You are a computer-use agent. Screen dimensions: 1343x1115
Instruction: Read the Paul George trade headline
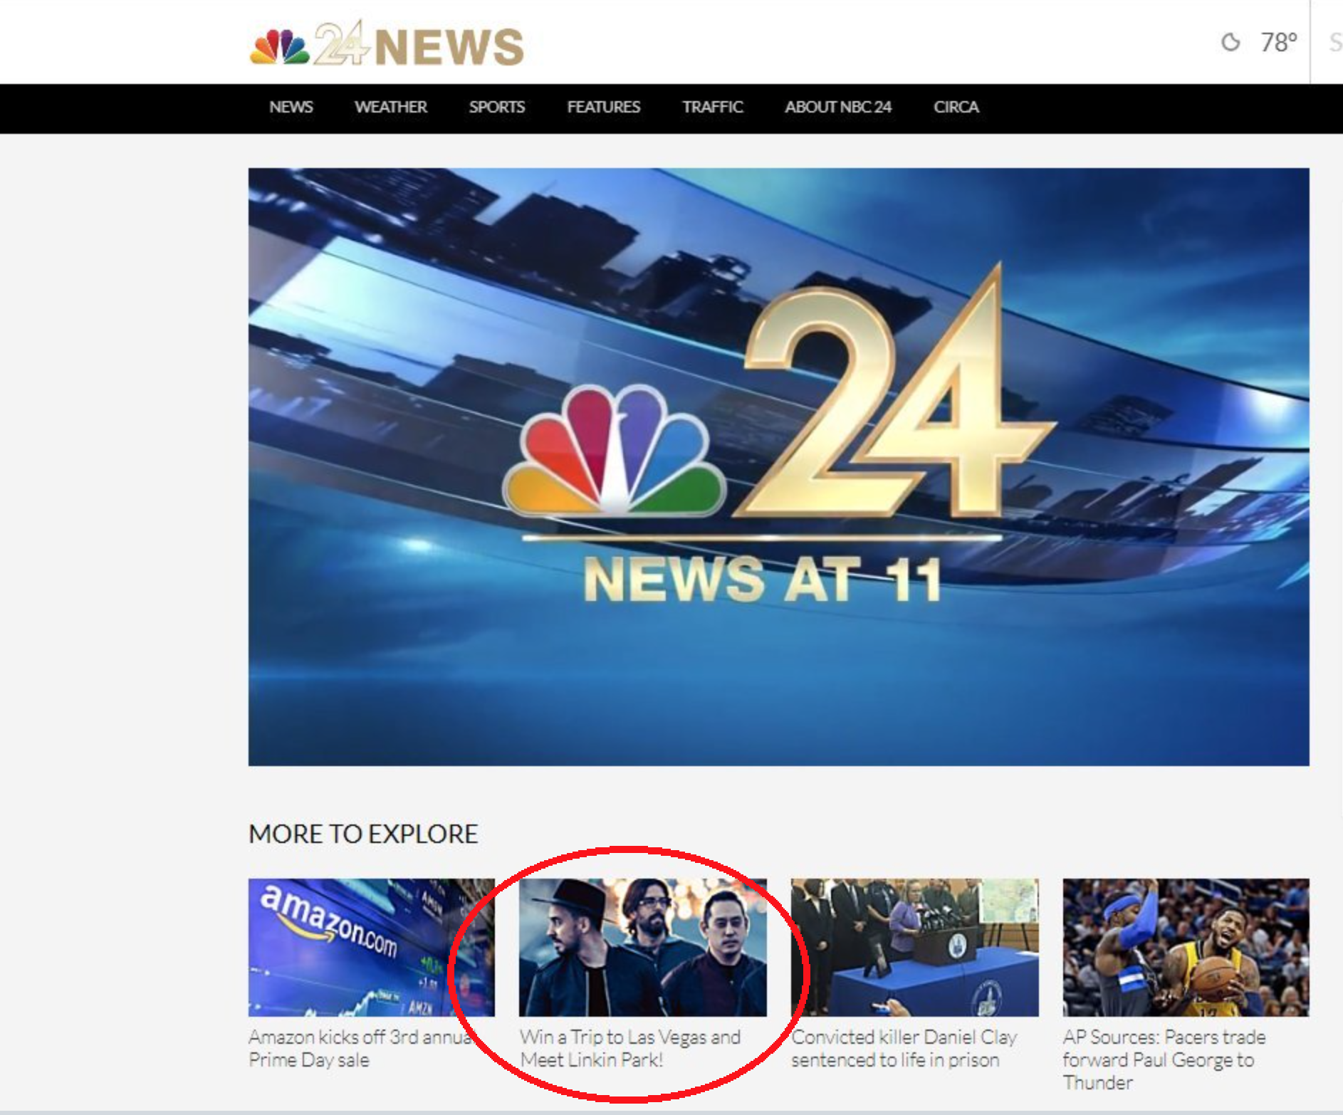click(x=1164, y=1059)
